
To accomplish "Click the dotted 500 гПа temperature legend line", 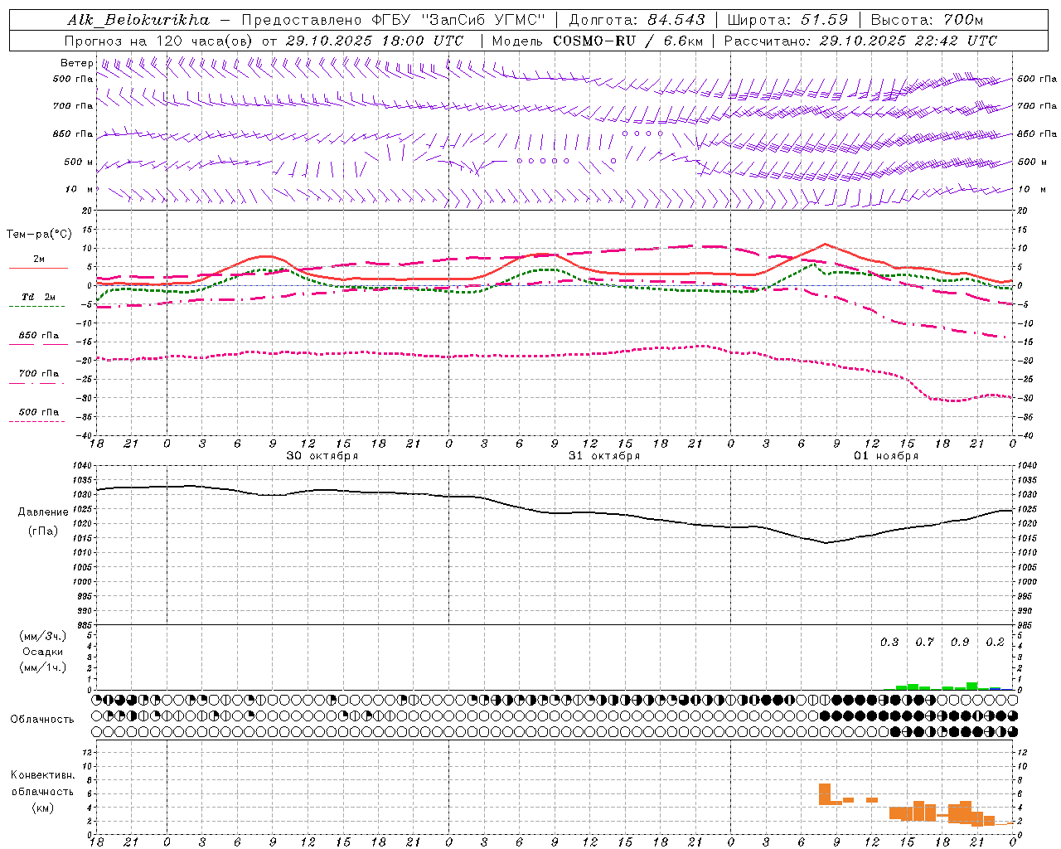I will (x=36, y=421).
